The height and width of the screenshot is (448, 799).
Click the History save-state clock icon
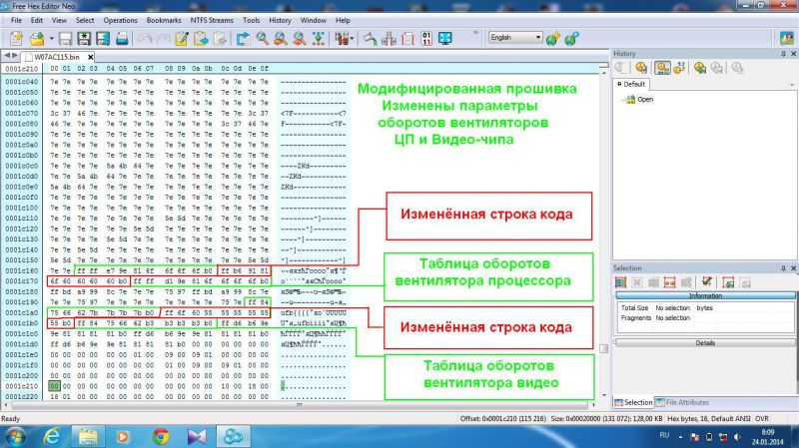tap(641, 67)
